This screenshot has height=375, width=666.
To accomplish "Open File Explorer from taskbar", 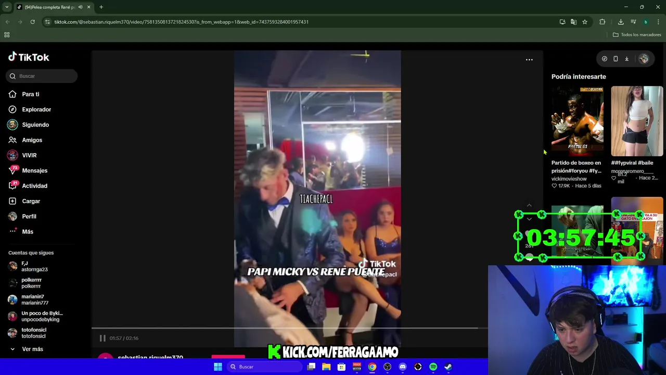I will click(326, 367).
